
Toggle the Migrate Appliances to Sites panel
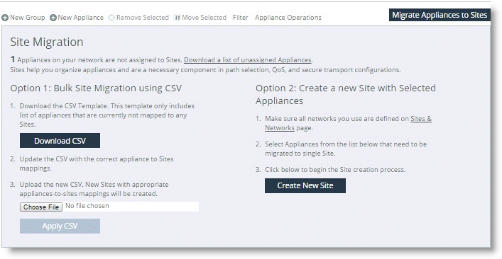pyautogui.click(x=440, y=15)
